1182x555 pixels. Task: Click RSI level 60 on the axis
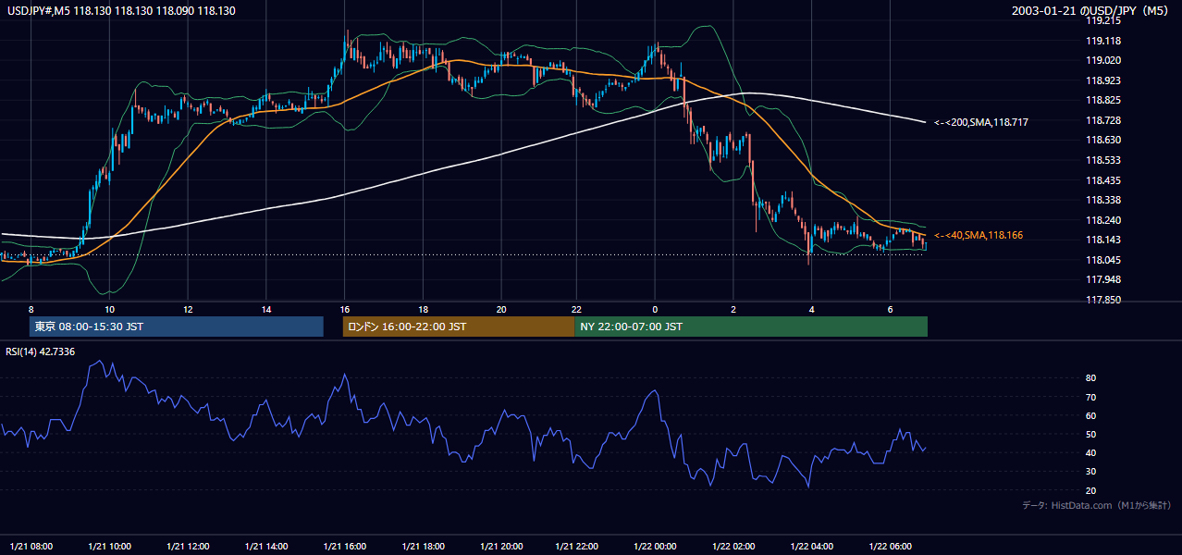[x=1091, y=415]
